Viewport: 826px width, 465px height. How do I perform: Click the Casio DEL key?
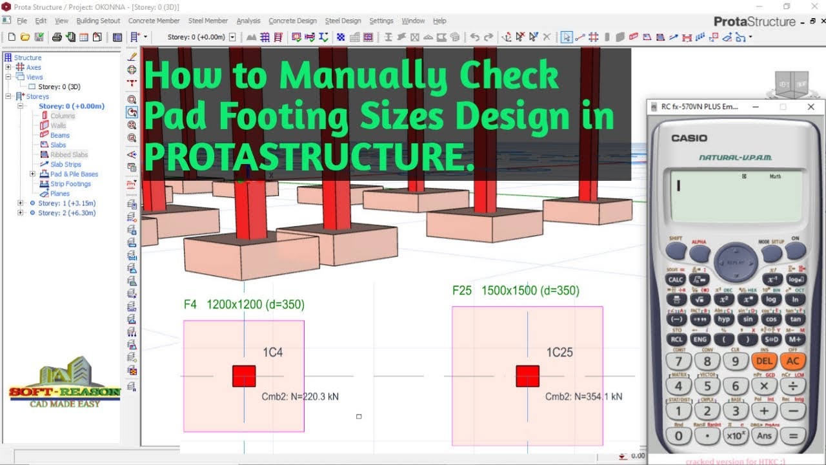pyautogui.click(x=763, y=361)
